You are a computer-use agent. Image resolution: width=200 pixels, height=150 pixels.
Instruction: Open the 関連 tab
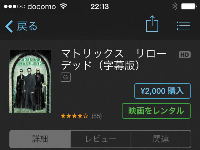pos(161,139)
